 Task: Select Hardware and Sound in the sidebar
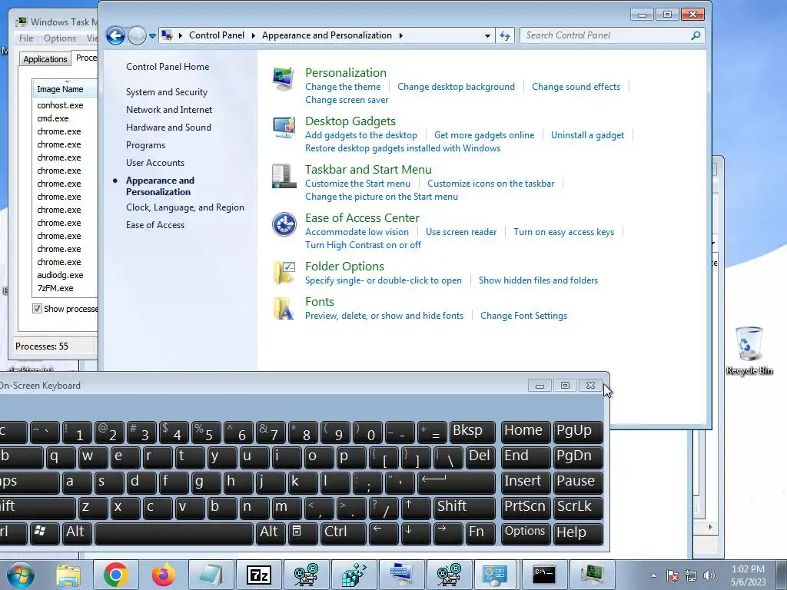point(168,128)
